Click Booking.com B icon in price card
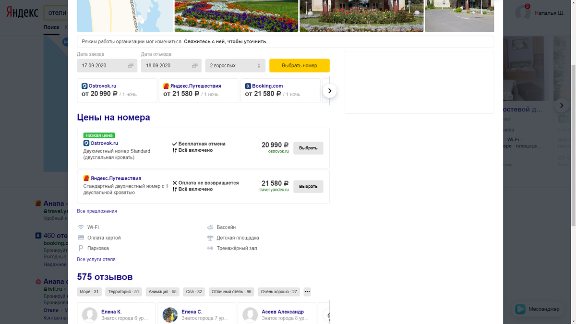The width and height of the screenshot is (576, 324). pos(248,86)
